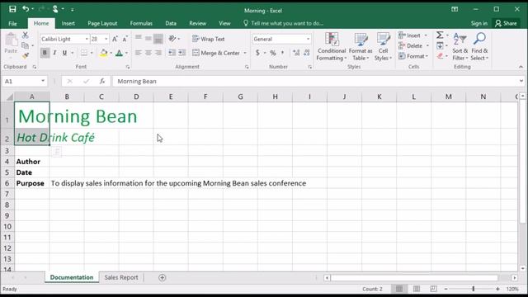Decrease decimal places
The width and height of the screenshot is (528, 297).
306,53
